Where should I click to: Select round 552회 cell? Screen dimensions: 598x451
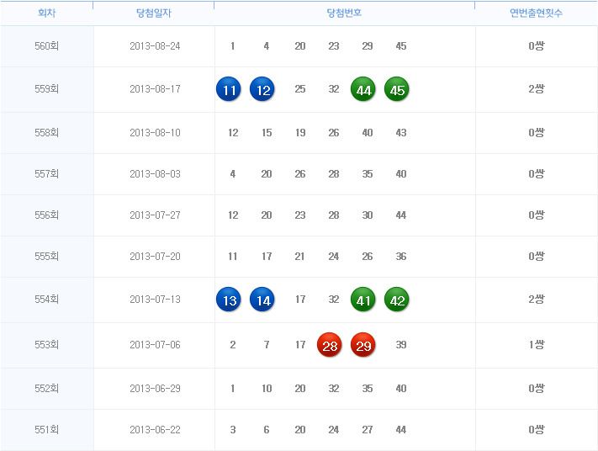click(x=46, y=389)
